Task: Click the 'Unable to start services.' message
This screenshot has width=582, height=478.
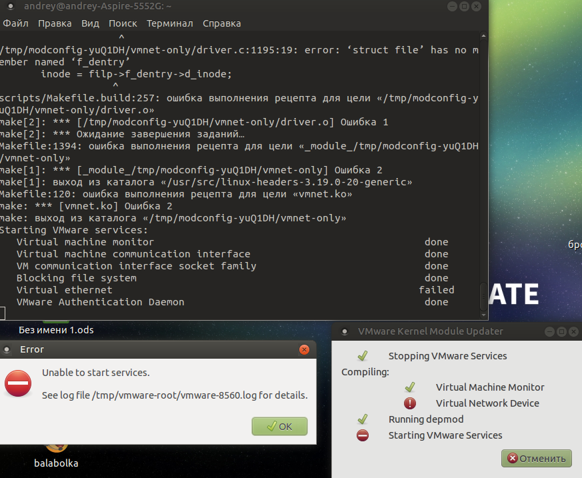Action: (x=96, y=372)
